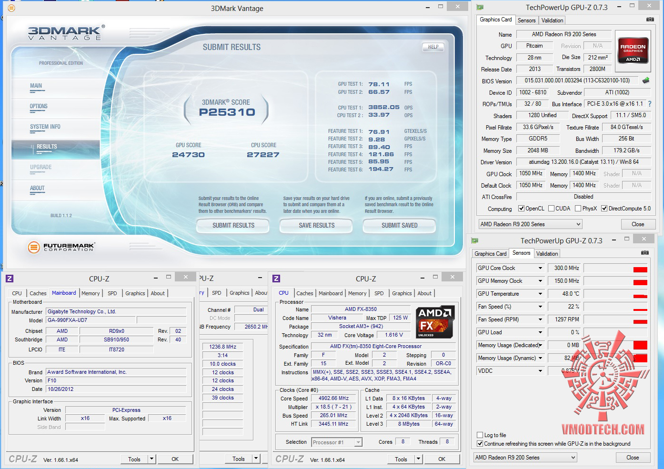This screenshot has height=469, width=664.
Task: Click the GPU-Z Graphics Card window title icon
Action: click(480, 7)
